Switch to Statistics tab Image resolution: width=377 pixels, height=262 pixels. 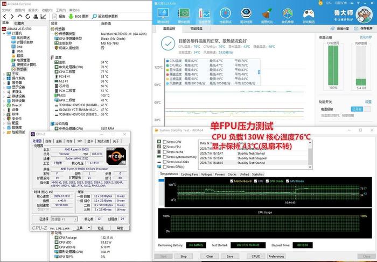click(258, 174)
